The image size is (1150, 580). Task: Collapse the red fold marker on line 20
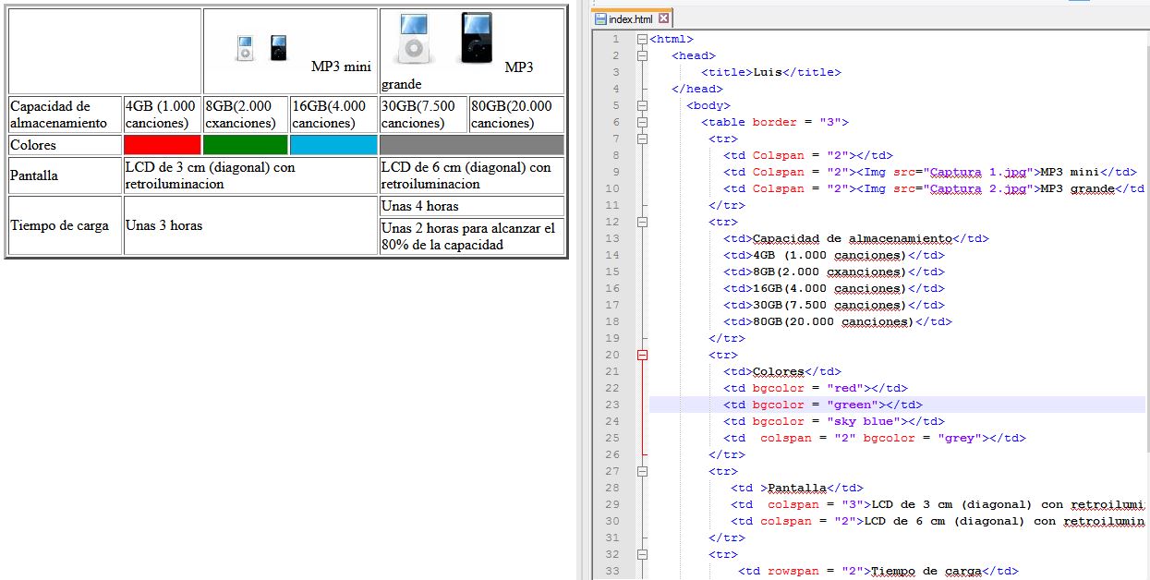tap(643, 355)
